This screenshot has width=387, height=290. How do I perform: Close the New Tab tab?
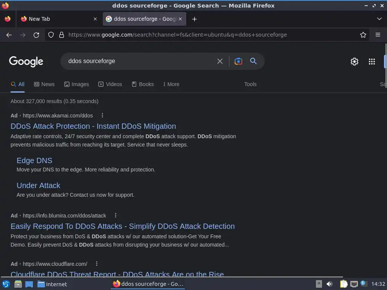coord(95,19)
